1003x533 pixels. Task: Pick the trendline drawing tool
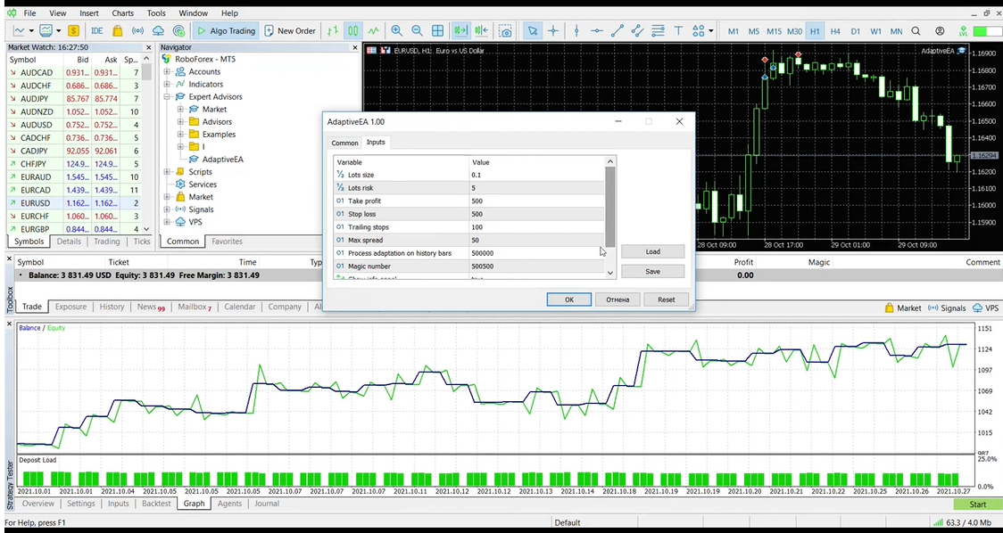point(618,30)
